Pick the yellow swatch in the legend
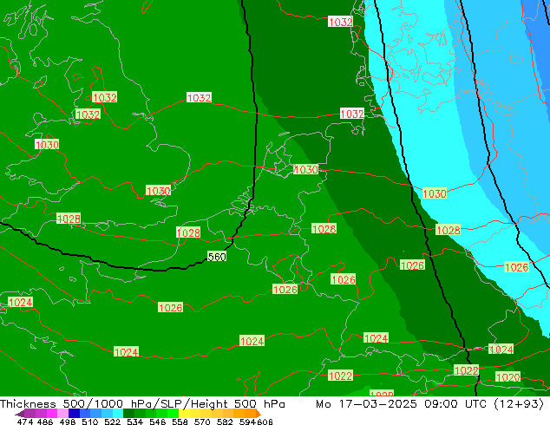The image size is (550, 425). point(191,414)
